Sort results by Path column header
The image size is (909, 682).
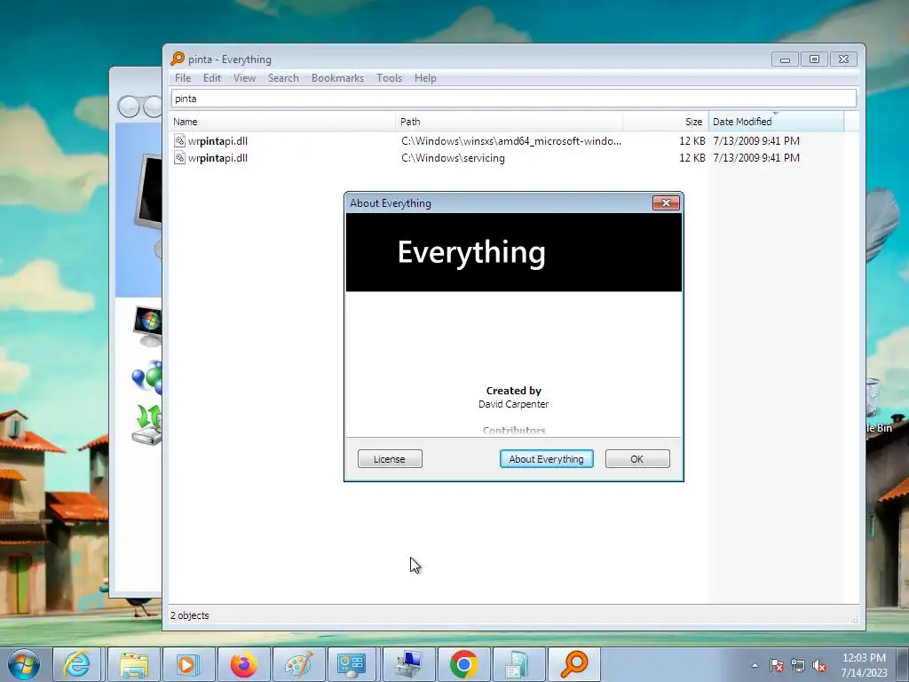pyautogui.click(x=509, y=122)
